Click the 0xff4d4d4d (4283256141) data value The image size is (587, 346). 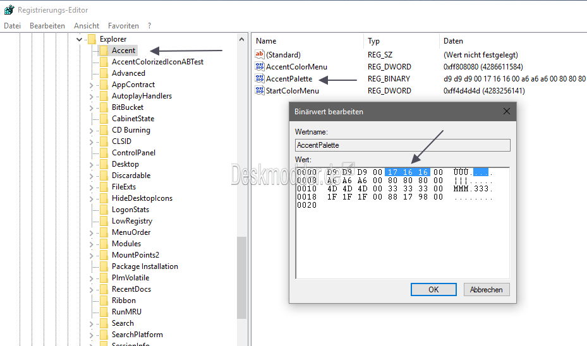(x=484, y=90)
